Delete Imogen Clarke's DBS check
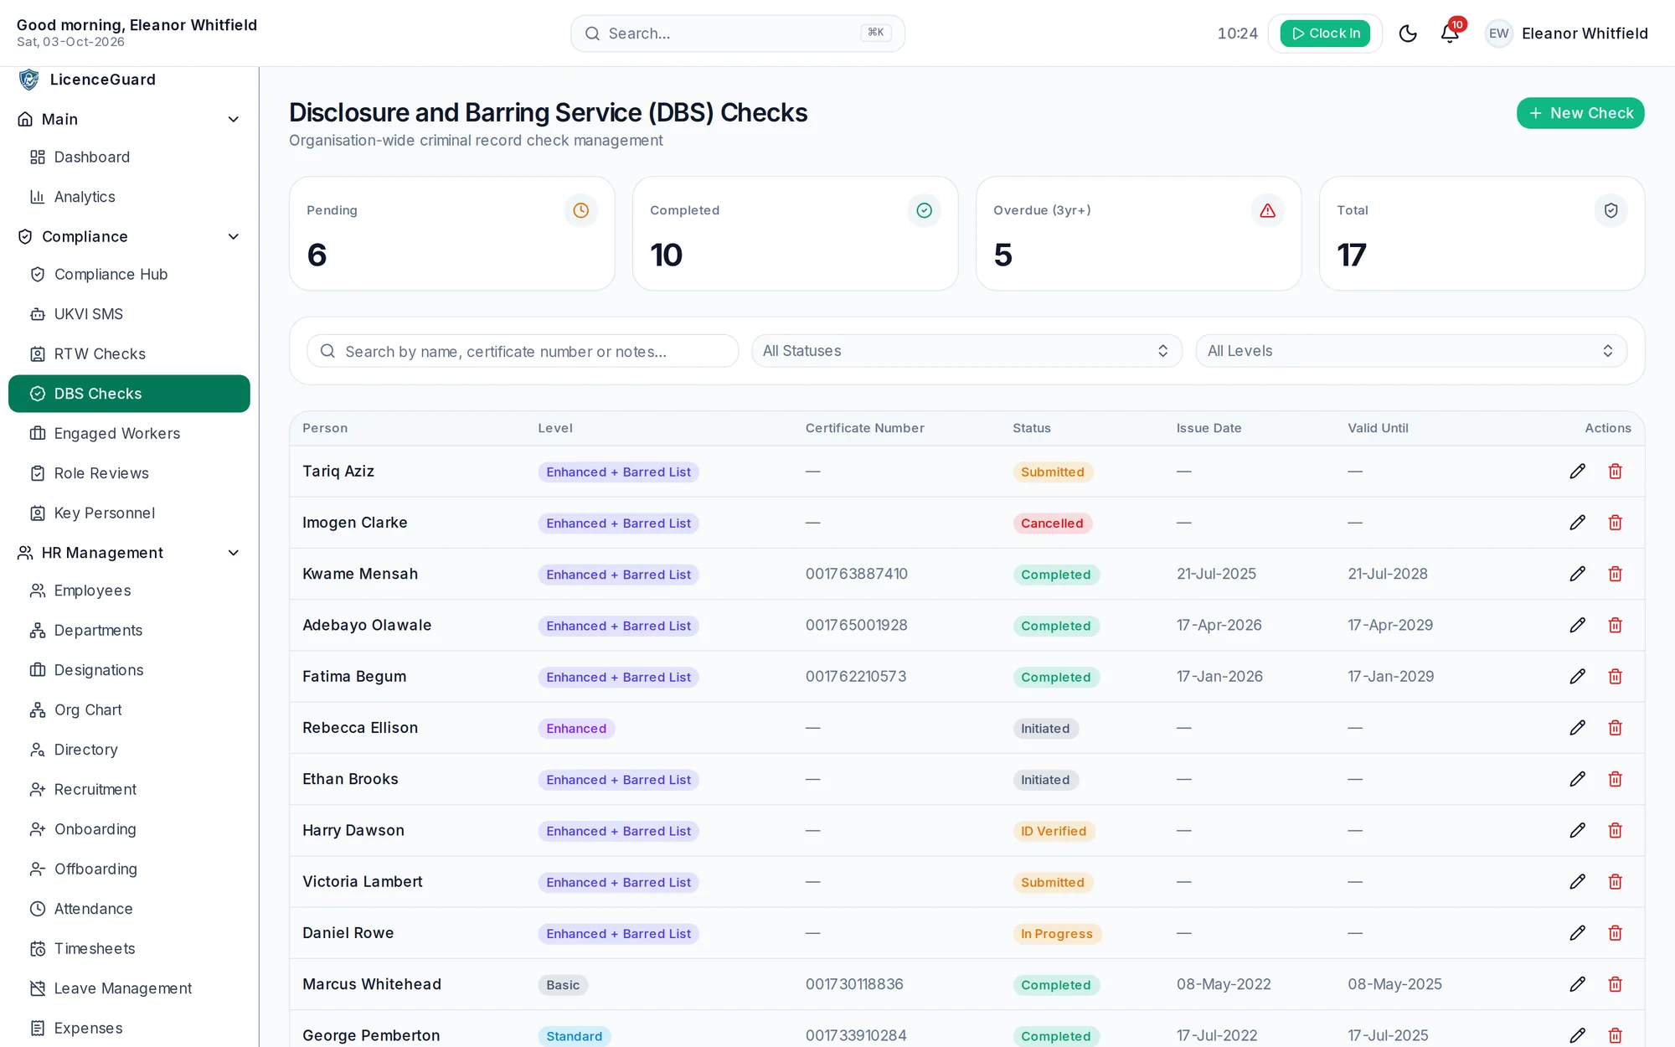This screenshot has width=1675, height=1047. point(1616,523)
